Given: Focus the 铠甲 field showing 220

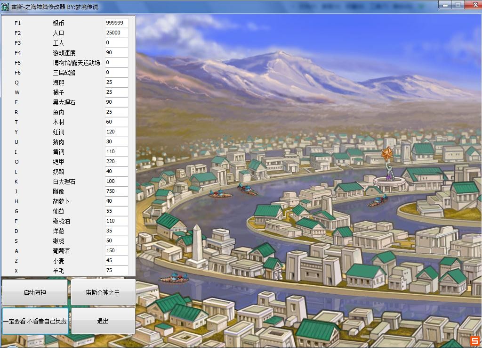Looking at the screenshot, I should 116,162.
